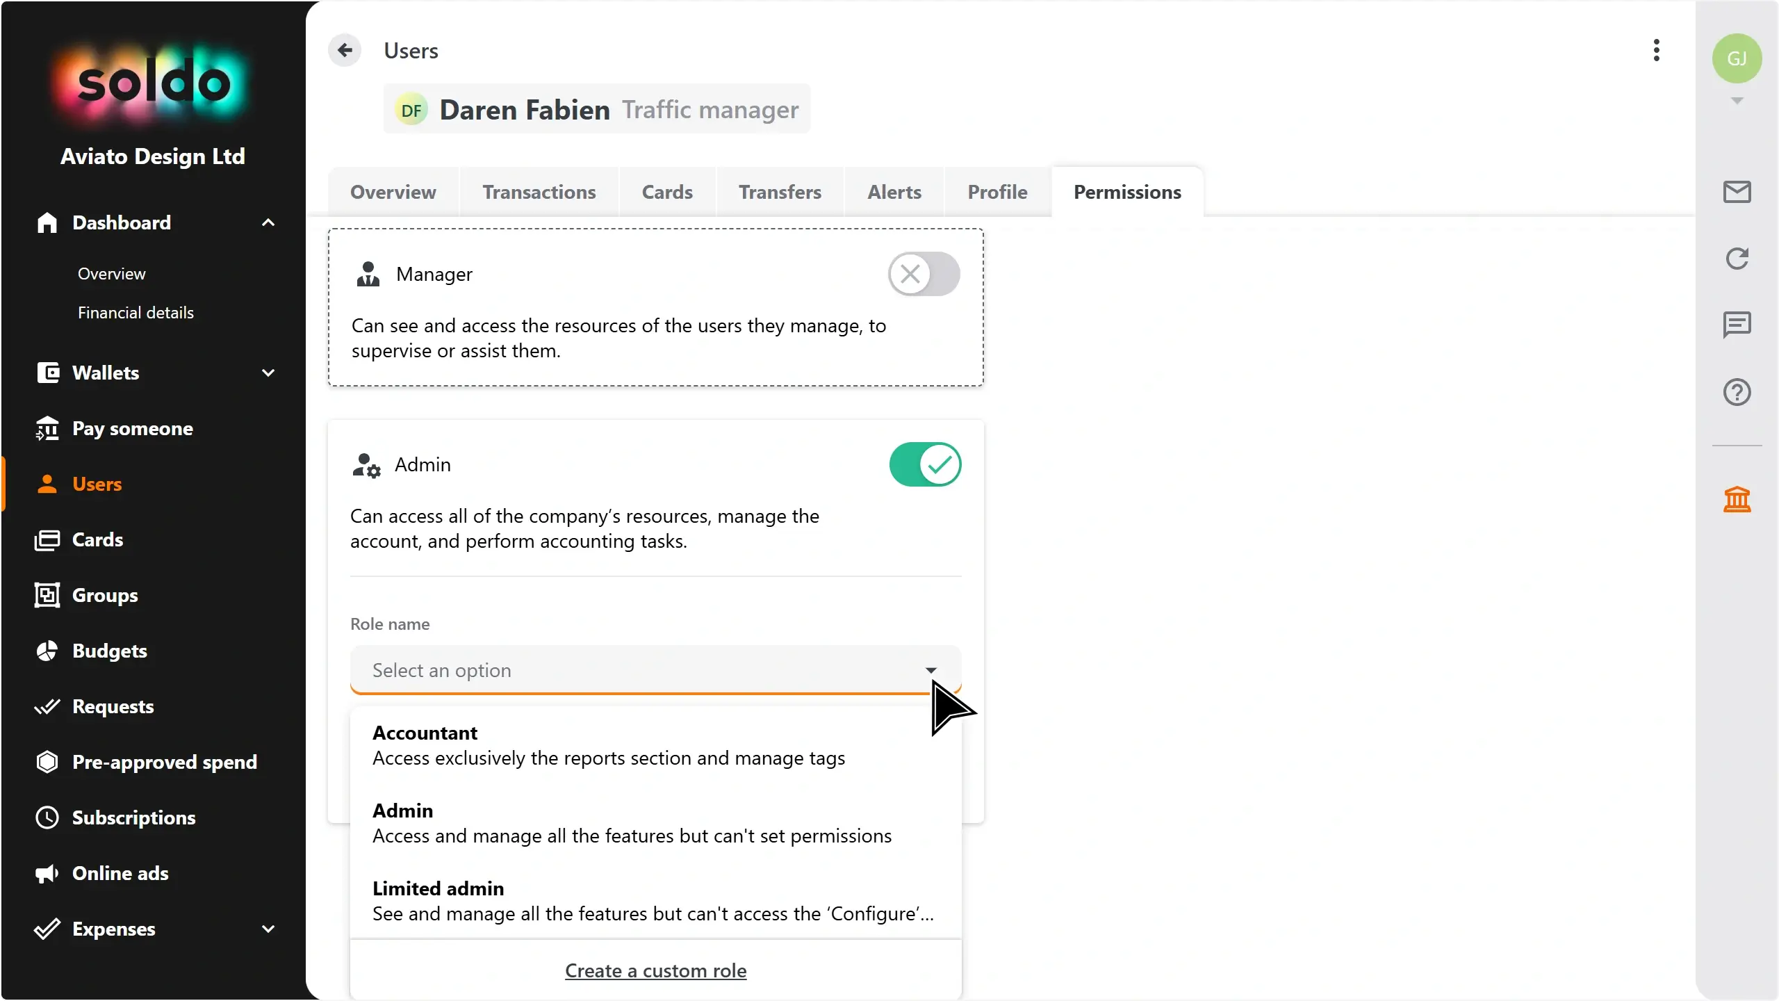Go to Budgets in the sidebar
Image resolution: width=1779 pixels, height=1001 pixels.
(109, 651)
